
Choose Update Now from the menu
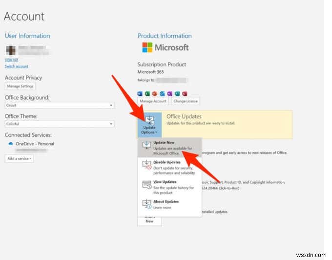coord(169,148)
